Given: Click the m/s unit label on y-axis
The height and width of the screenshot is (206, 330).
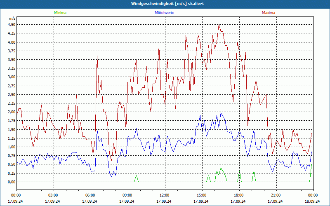Looking at the screenshot, I should click(x=12, y=19).
